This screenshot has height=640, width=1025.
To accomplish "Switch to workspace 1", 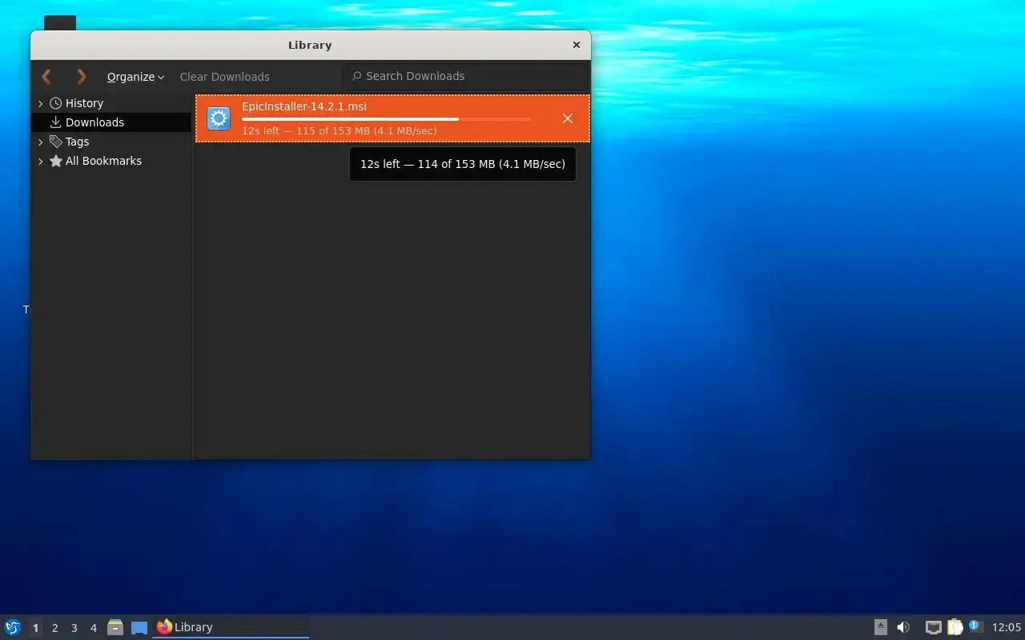I will (35, 628).
